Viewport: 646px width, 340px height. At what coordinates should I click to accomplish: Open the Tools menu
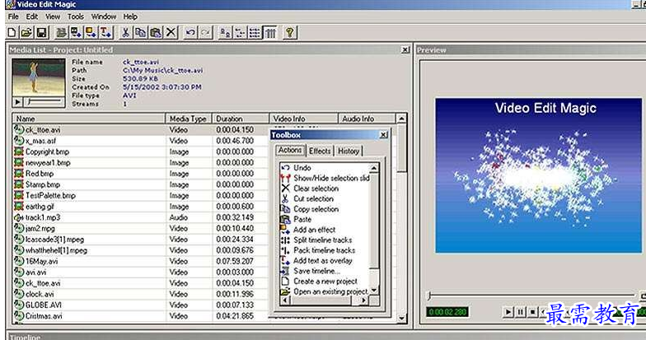76,16
